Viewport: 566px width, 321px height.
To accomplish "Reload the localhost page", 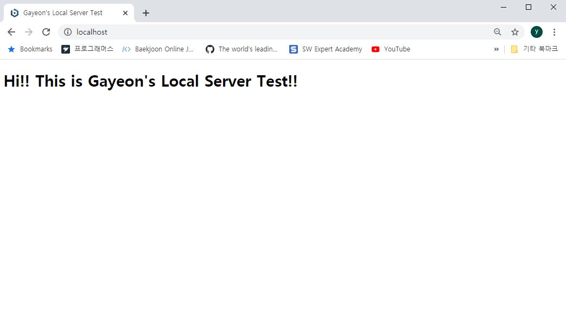I will tap(46, 32).
